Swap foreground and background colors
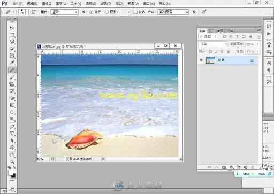The height and width of the screenshot is (194, 274). coord(14,168)
